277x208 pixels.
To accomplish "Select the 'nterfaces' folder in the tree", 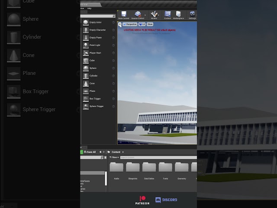I will point(85,181).
